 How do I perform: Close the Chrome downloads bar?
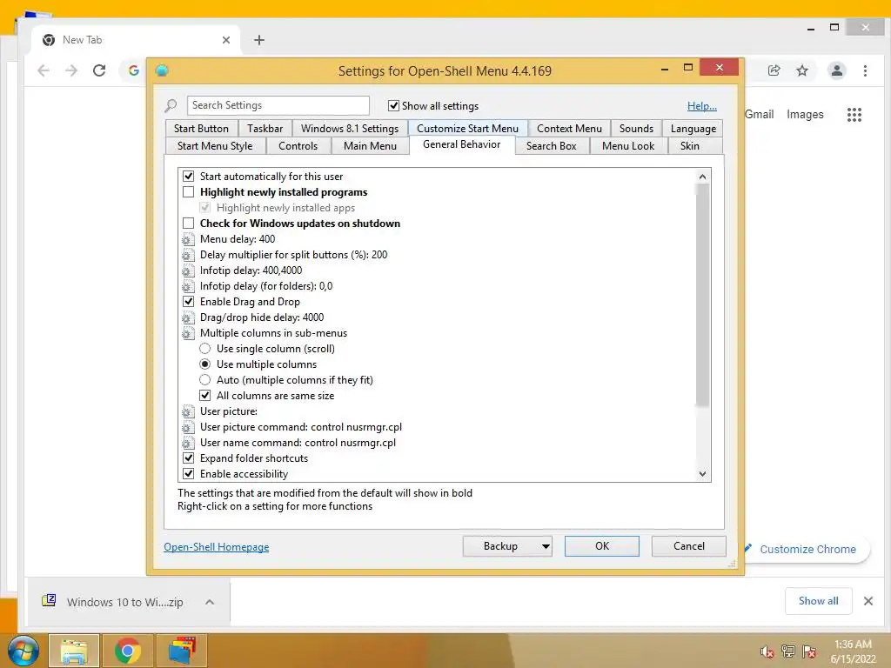[x=868, y=601]
